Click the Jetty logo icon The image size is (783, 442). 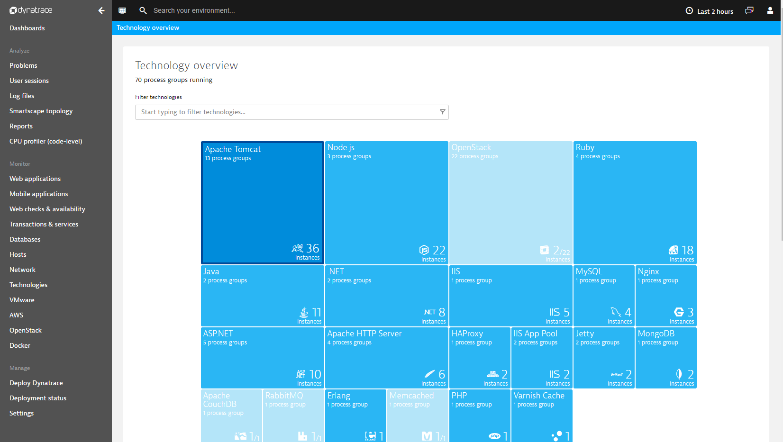617,374
